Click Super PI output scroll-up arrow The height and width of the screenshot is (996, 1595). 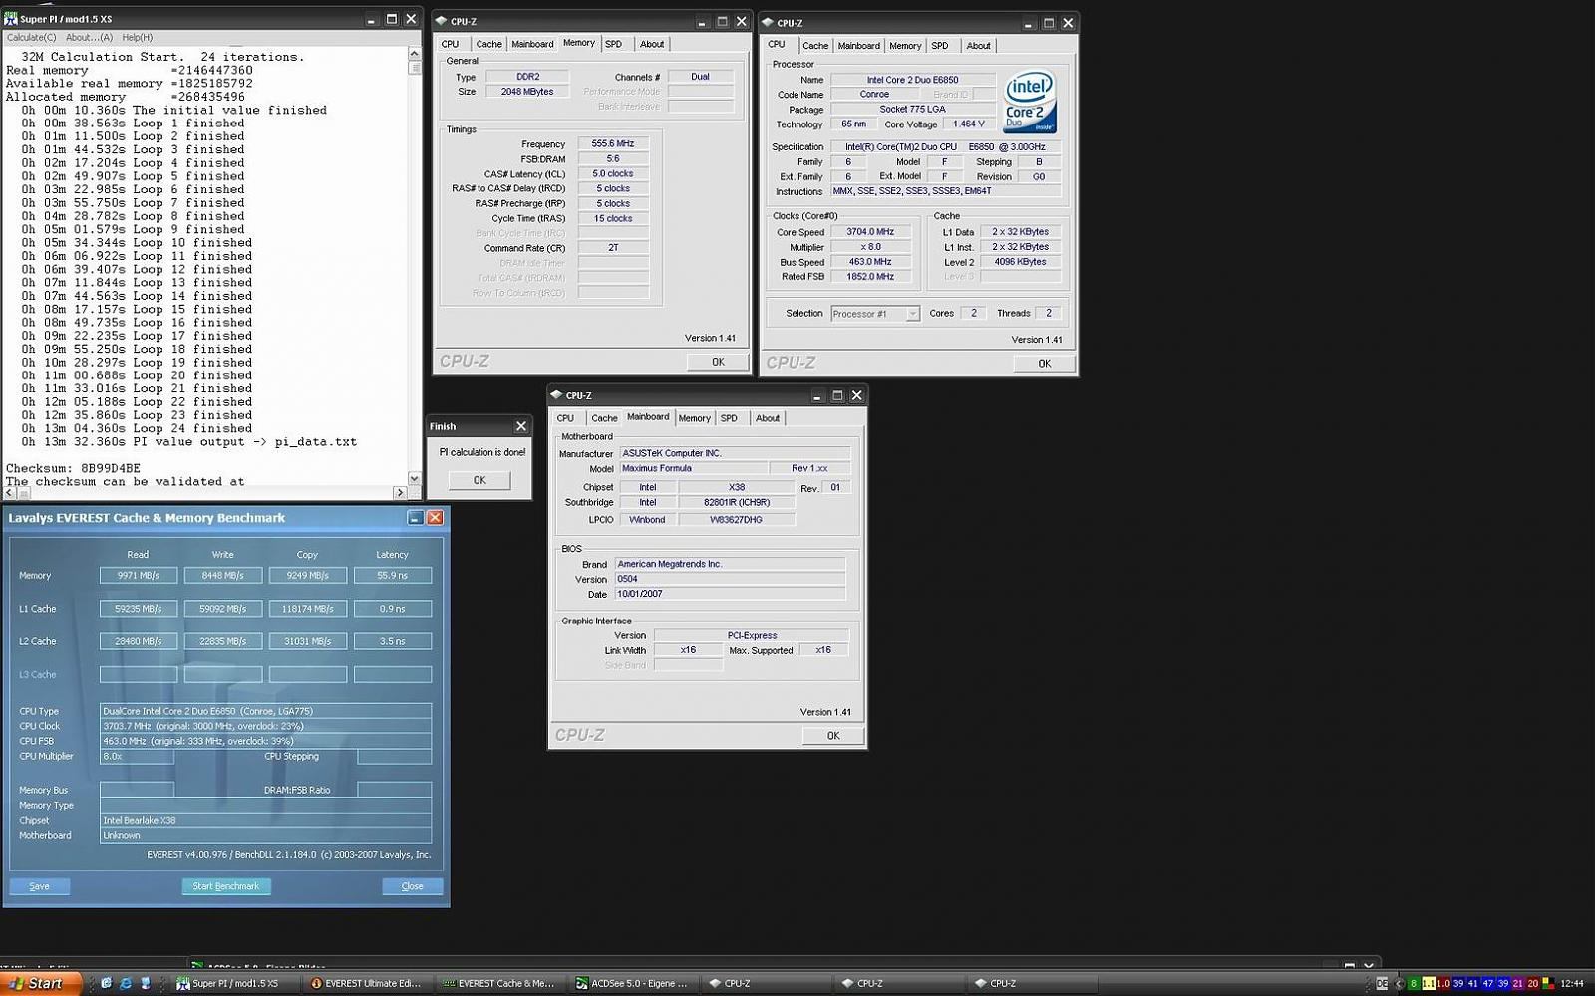pyautogui.click(x=415, y=54)
